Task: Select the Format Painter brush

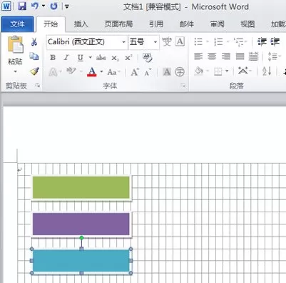Action: pos(34,71)
